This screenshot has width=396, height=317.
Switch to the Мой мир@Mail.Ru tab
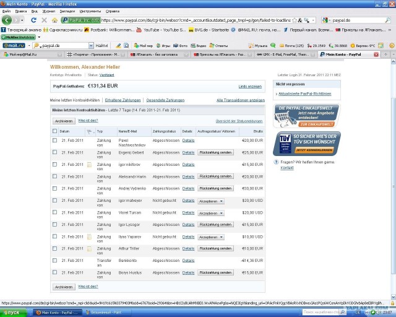32,54
